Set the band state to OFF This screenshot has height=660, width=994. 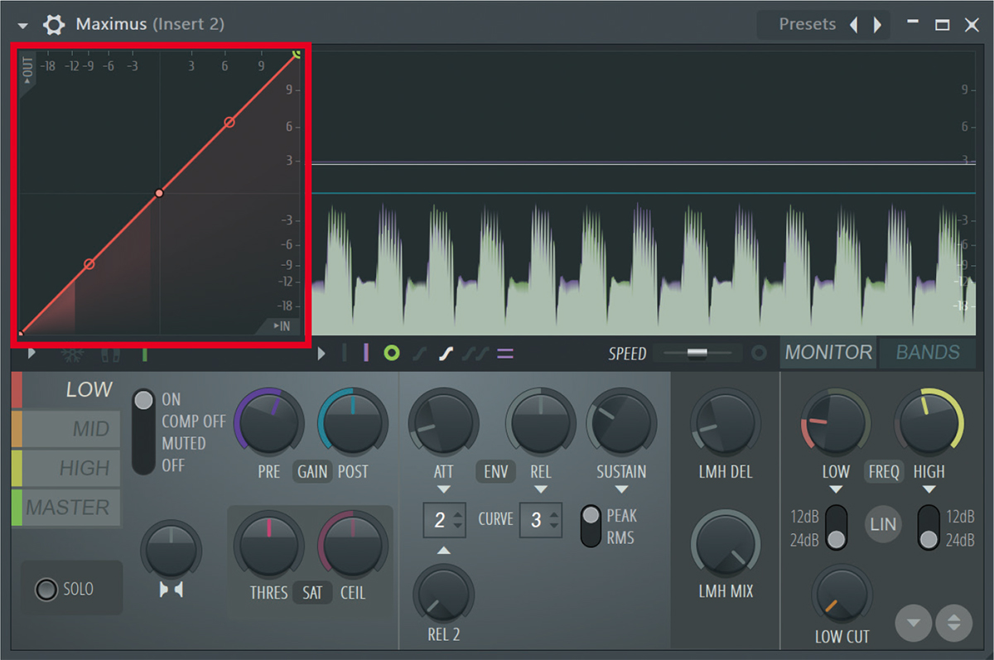[173, 465]
